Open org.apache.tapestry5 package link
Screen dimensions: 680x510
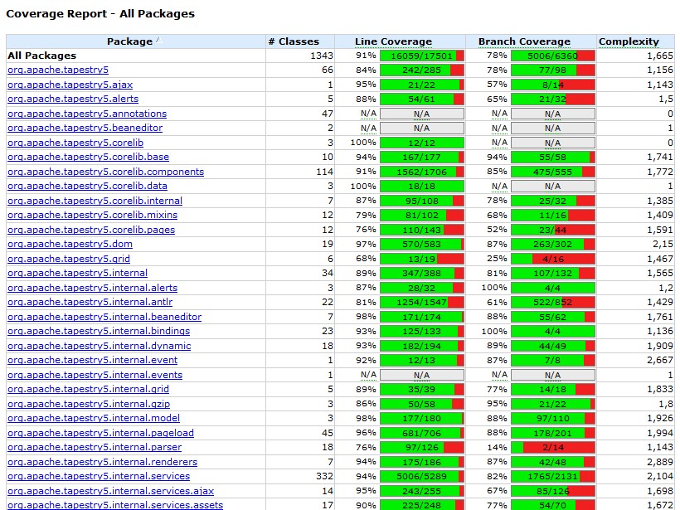[58, 70]
